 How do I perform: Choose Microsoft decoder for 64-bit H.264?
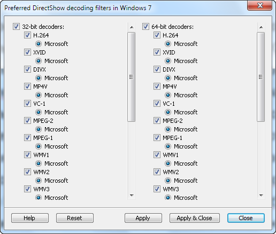coord(168,44)
